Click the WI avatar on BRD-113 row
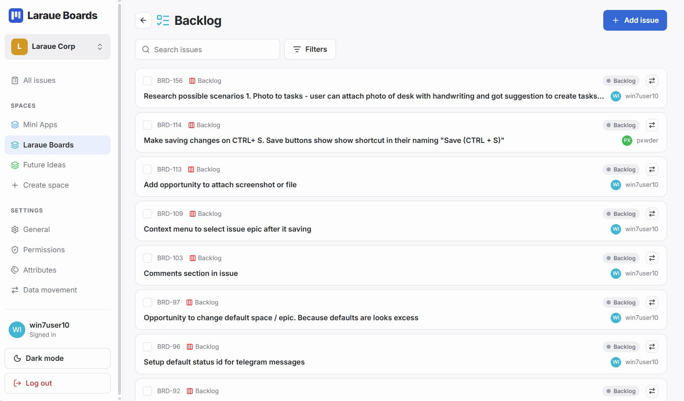Viewport: 684px width, 401px height. click(616, 185)
